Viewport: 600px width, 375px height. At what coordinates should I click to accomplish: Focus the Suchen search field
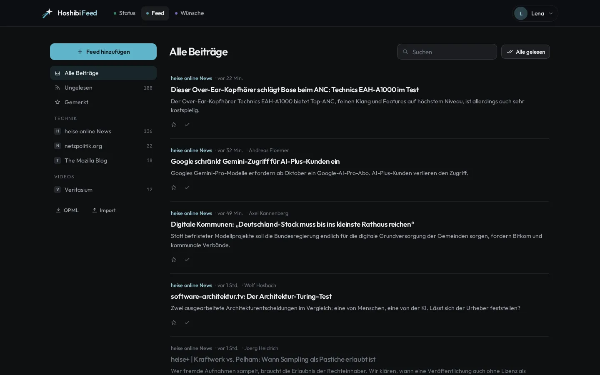click(x=447, y=52)
